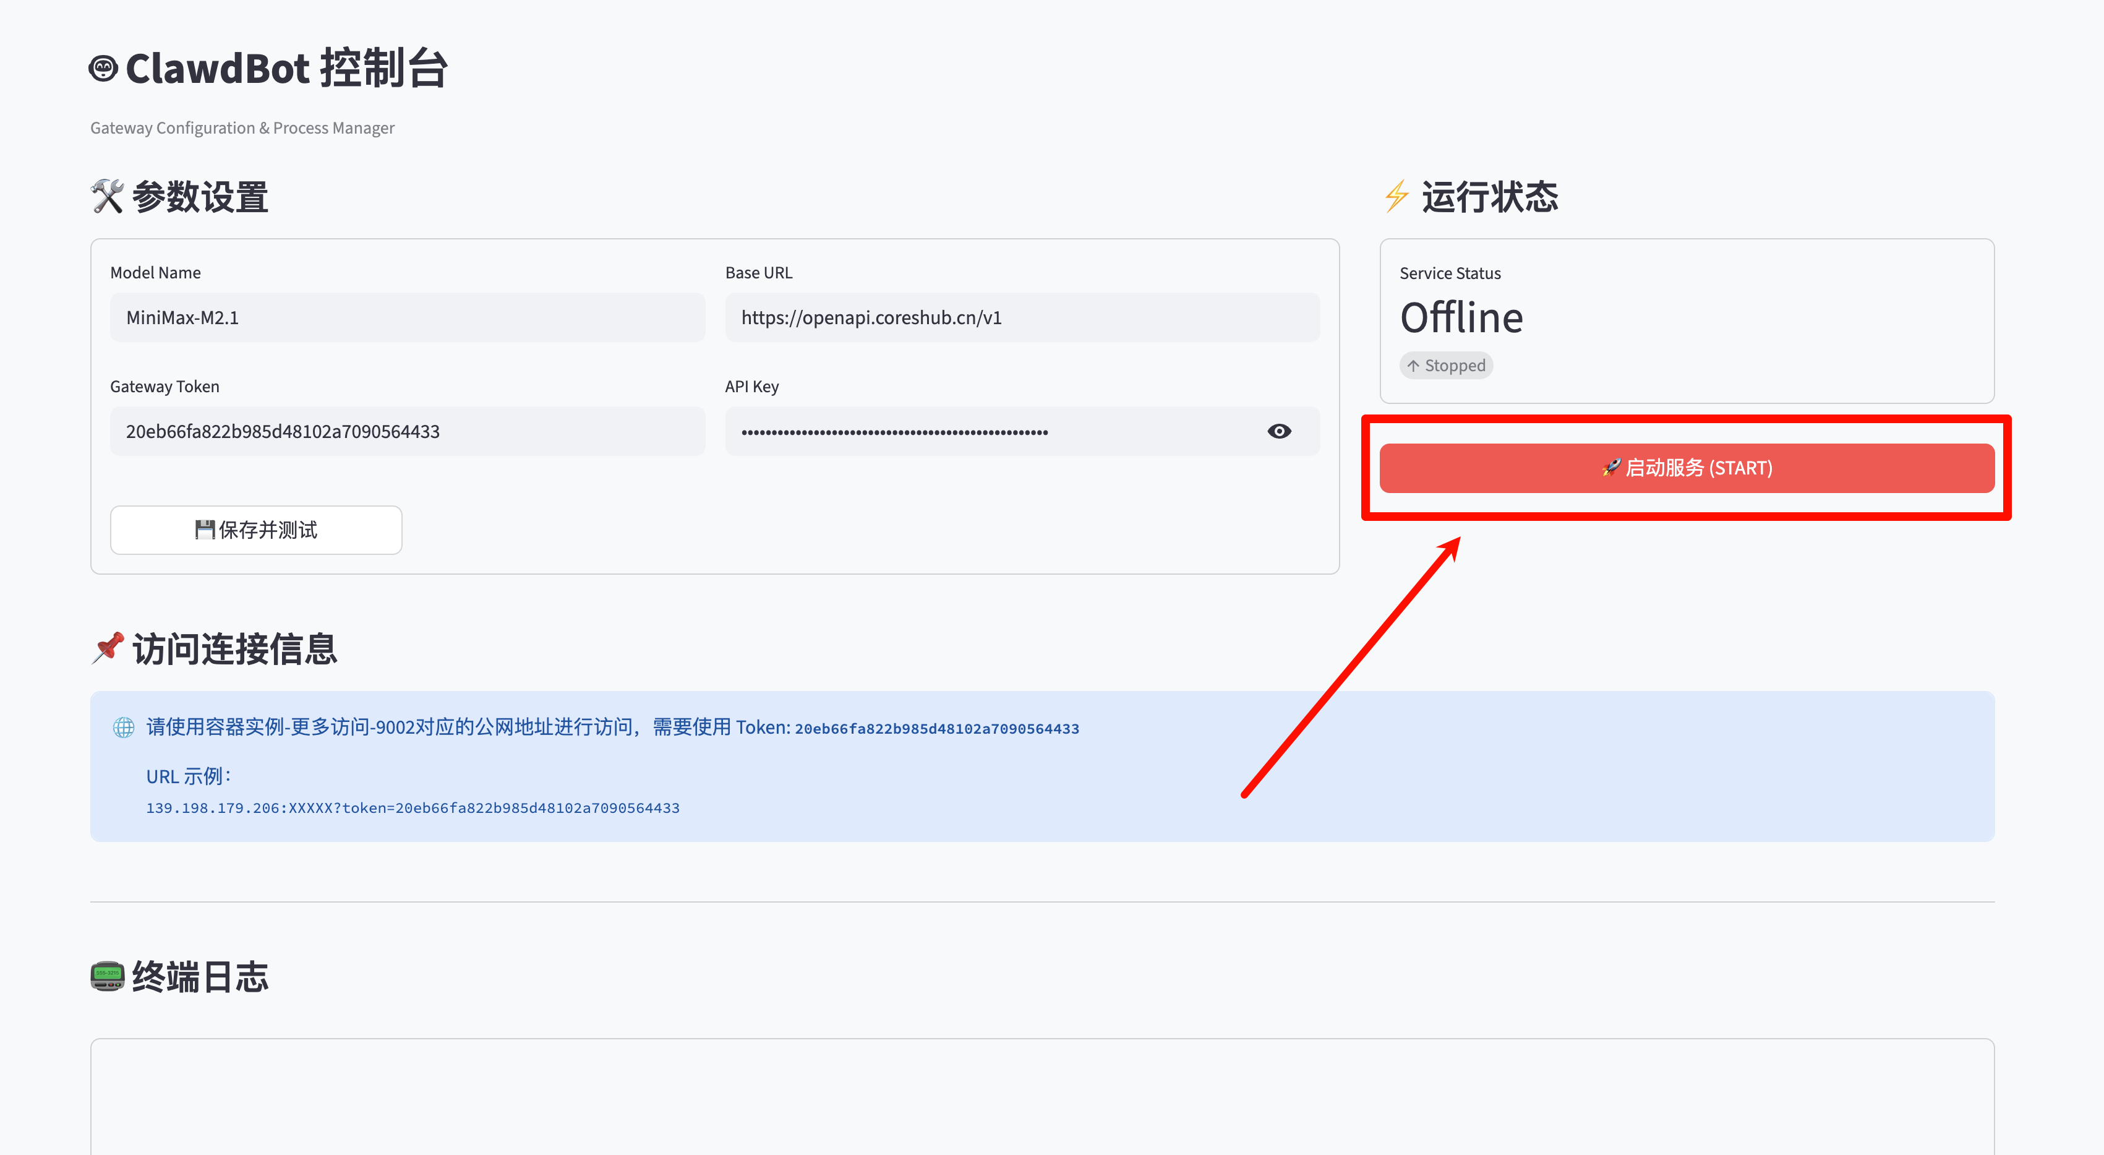Click inside the terminal log output area
Screen dimensions: 2104x1155
click(1041, 1099)
